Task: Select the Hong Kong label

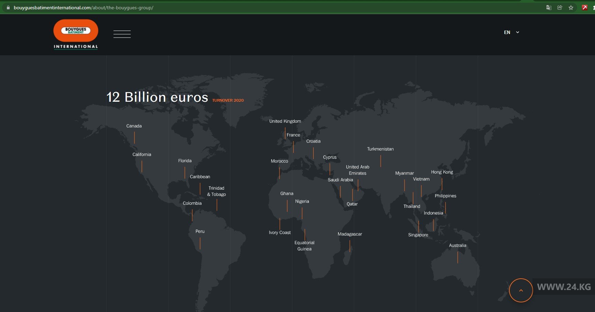Action: [442, 172]
